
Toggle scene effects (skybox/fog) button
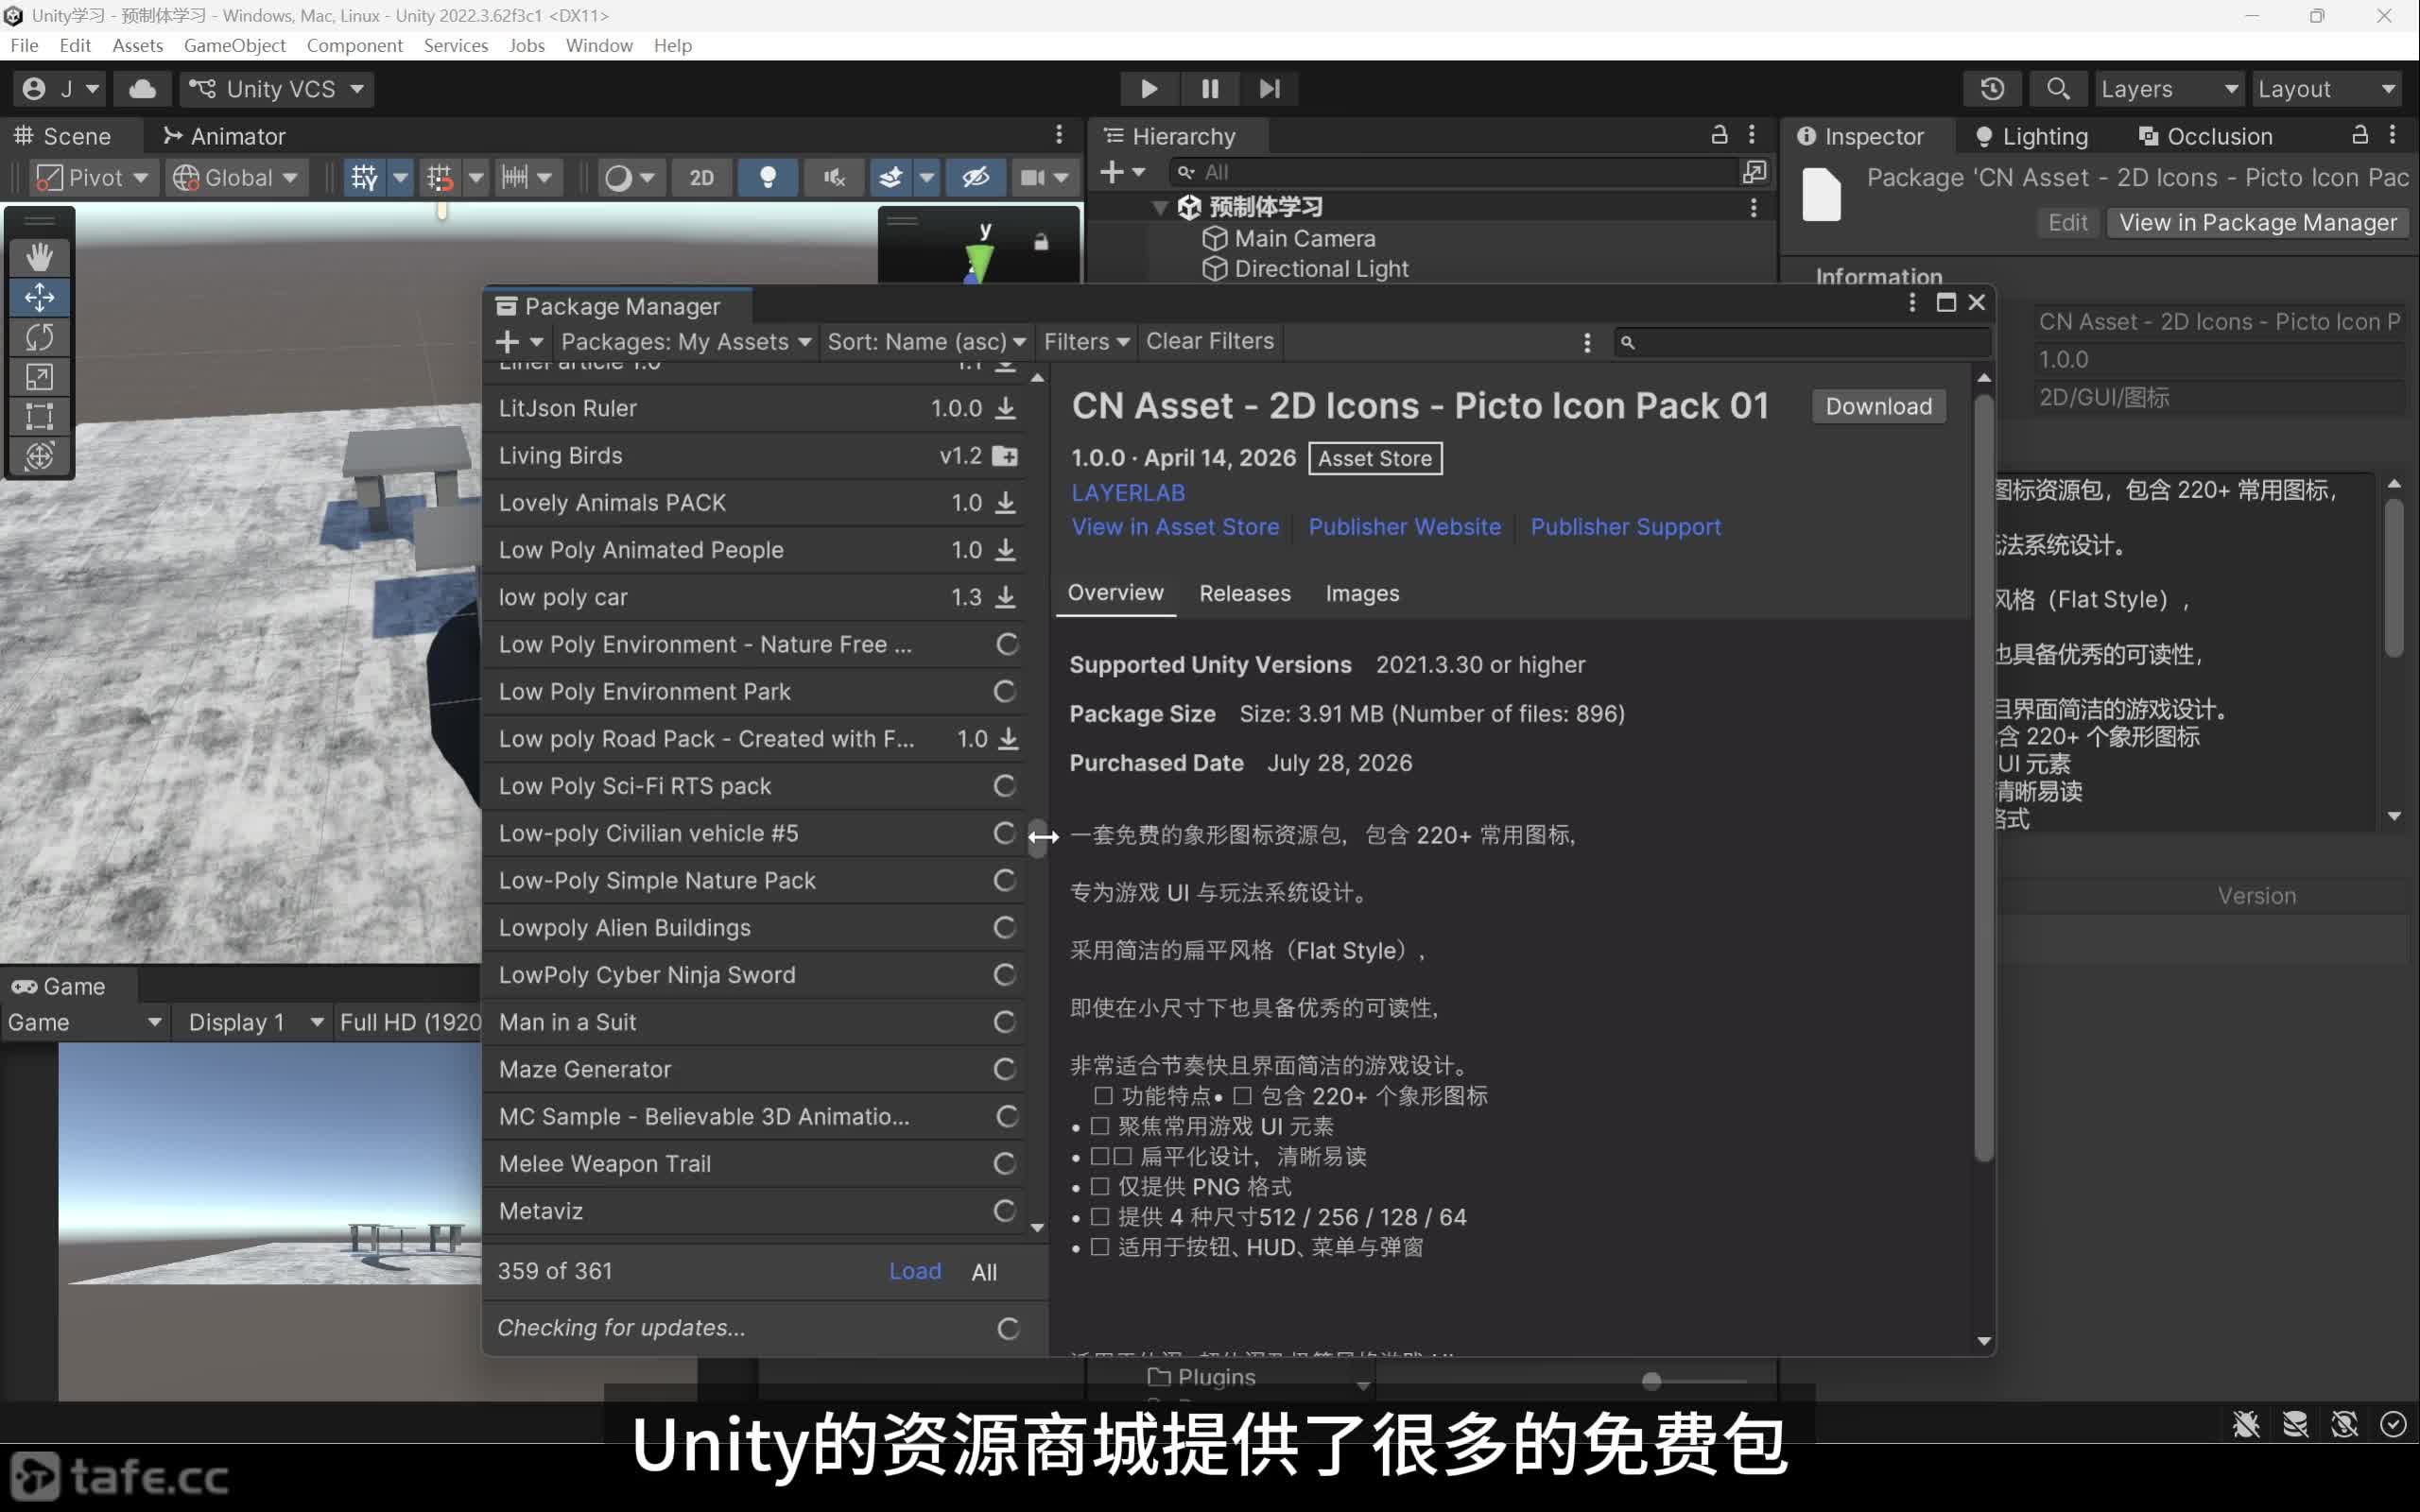890,178
